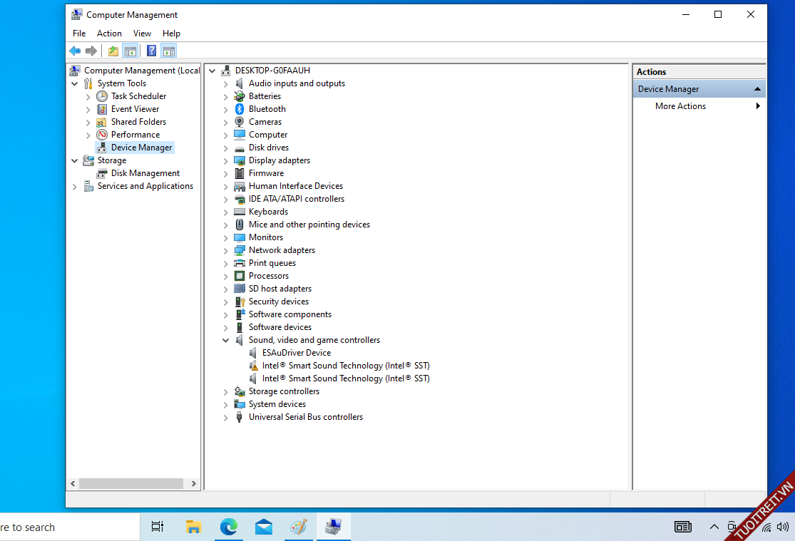Collapse the Device Manager actions section header
The image size is (795, 541).
tap(757, 89)
